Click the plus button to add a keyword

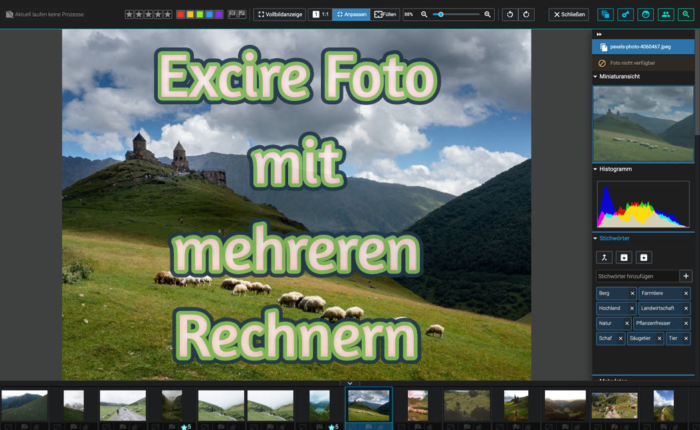point(686,276)
